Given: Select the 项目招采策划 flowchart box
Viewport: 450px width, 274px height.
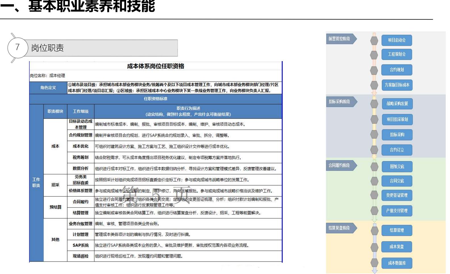Looking at the screenshot, I should tap(397, 119).
